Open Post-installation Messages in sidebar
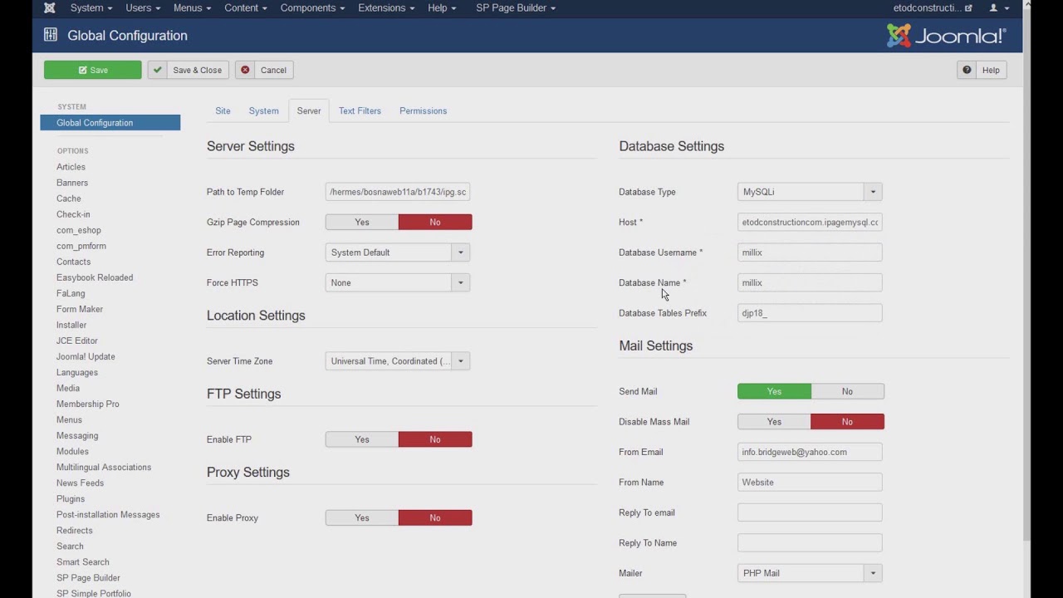Viewport: 1063px width, 598px height. coord(108,514)
